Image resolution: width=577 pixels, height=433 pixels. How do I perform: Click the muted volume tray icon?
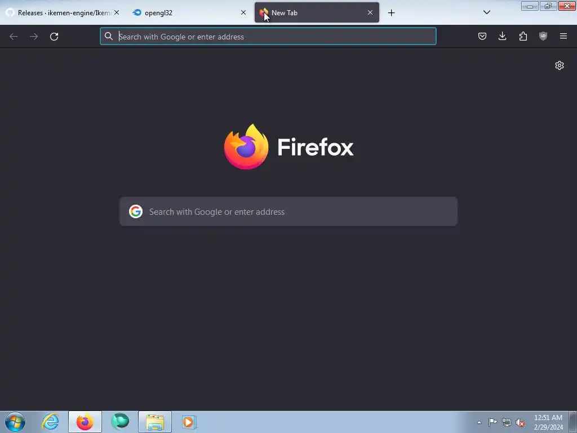pyautogui.click(x=520, y=422)
